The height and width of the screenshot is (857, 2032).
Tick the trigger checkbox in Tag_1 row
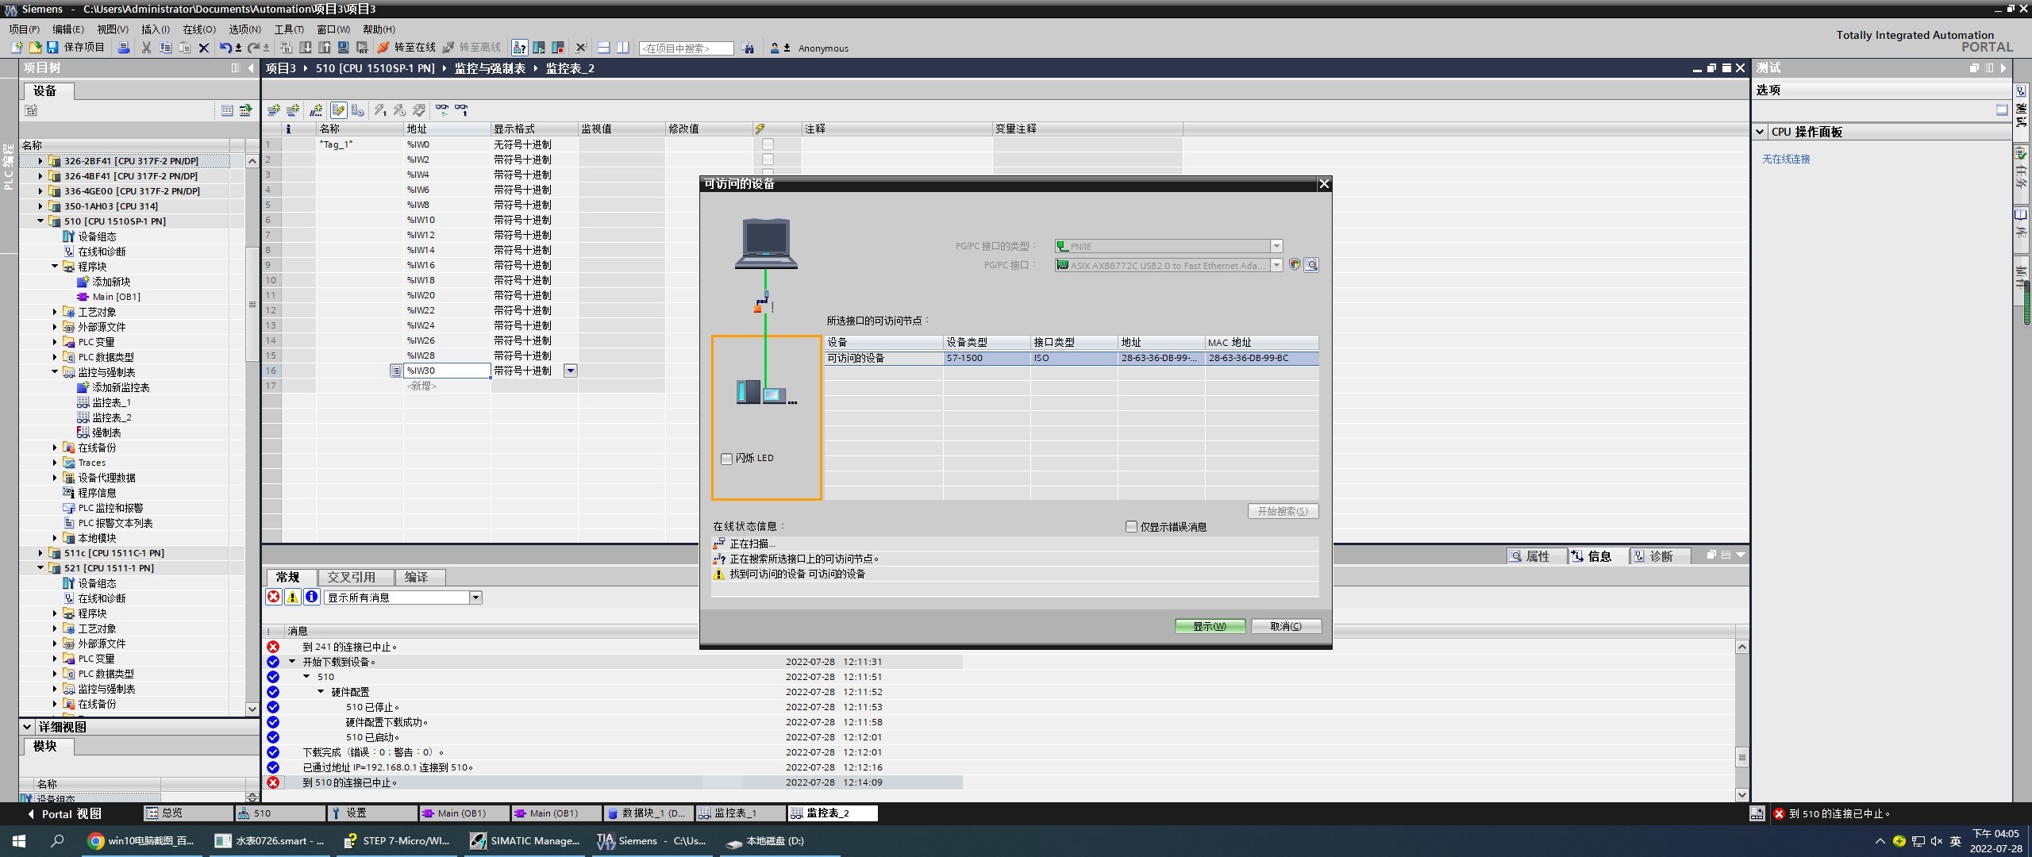[768, 144]
